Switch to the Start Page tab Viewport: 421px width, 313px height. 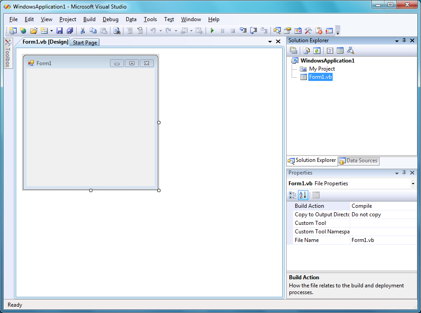coord(85,43)
